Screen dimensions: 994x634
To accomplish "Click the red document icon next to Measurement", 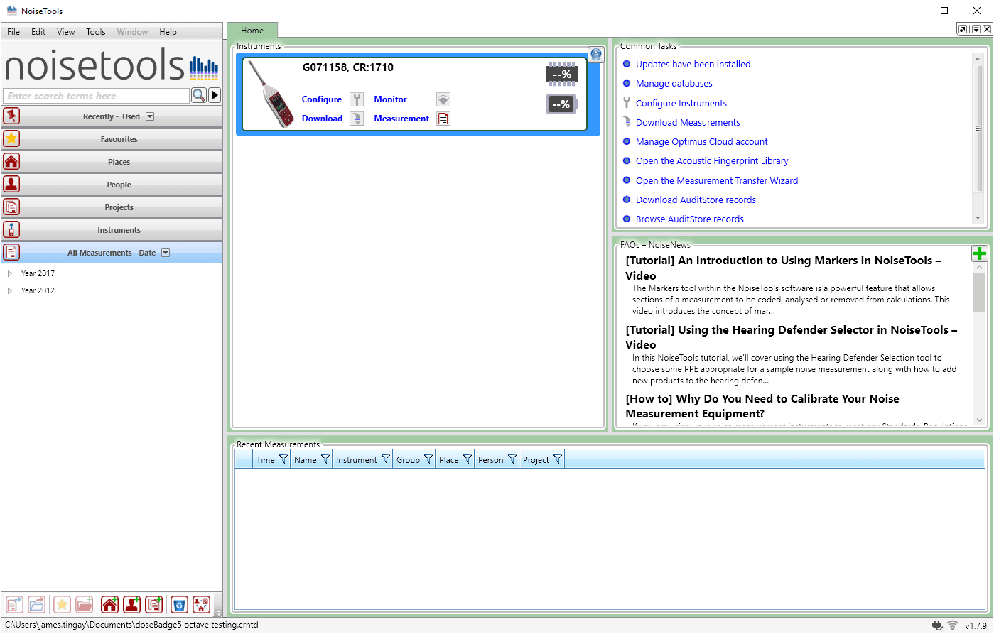I will pyautogui.click(x=443, y=119).
